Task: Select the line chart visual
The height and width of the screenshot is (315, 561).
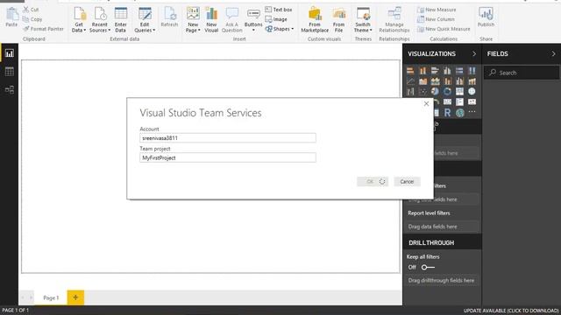Action: (x=410, y=81)
